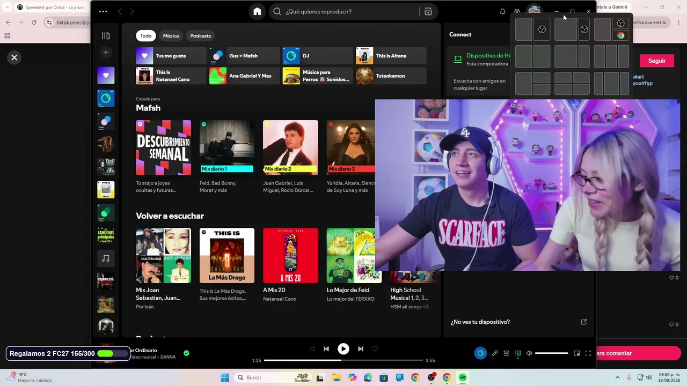Click the taskbar Buscar search box
Viewport: 687px width, 386px height.
click(x=272, y=377)
